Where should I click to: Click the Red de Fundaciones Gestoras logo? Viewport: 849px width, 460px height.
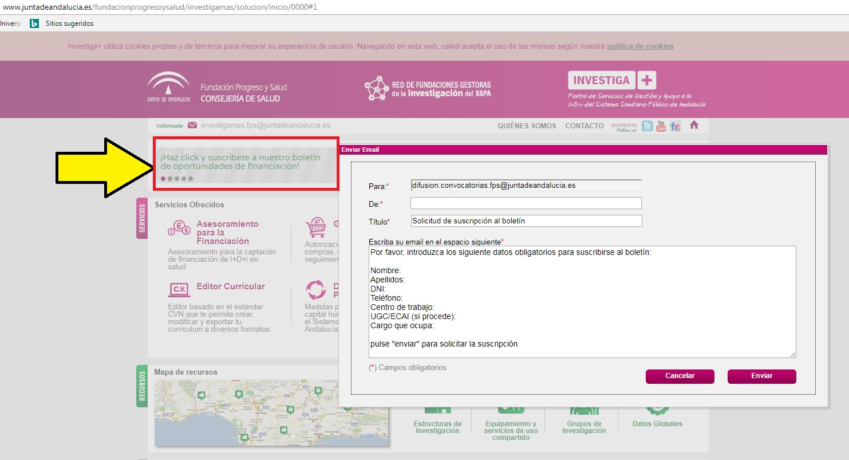point(428,89)
